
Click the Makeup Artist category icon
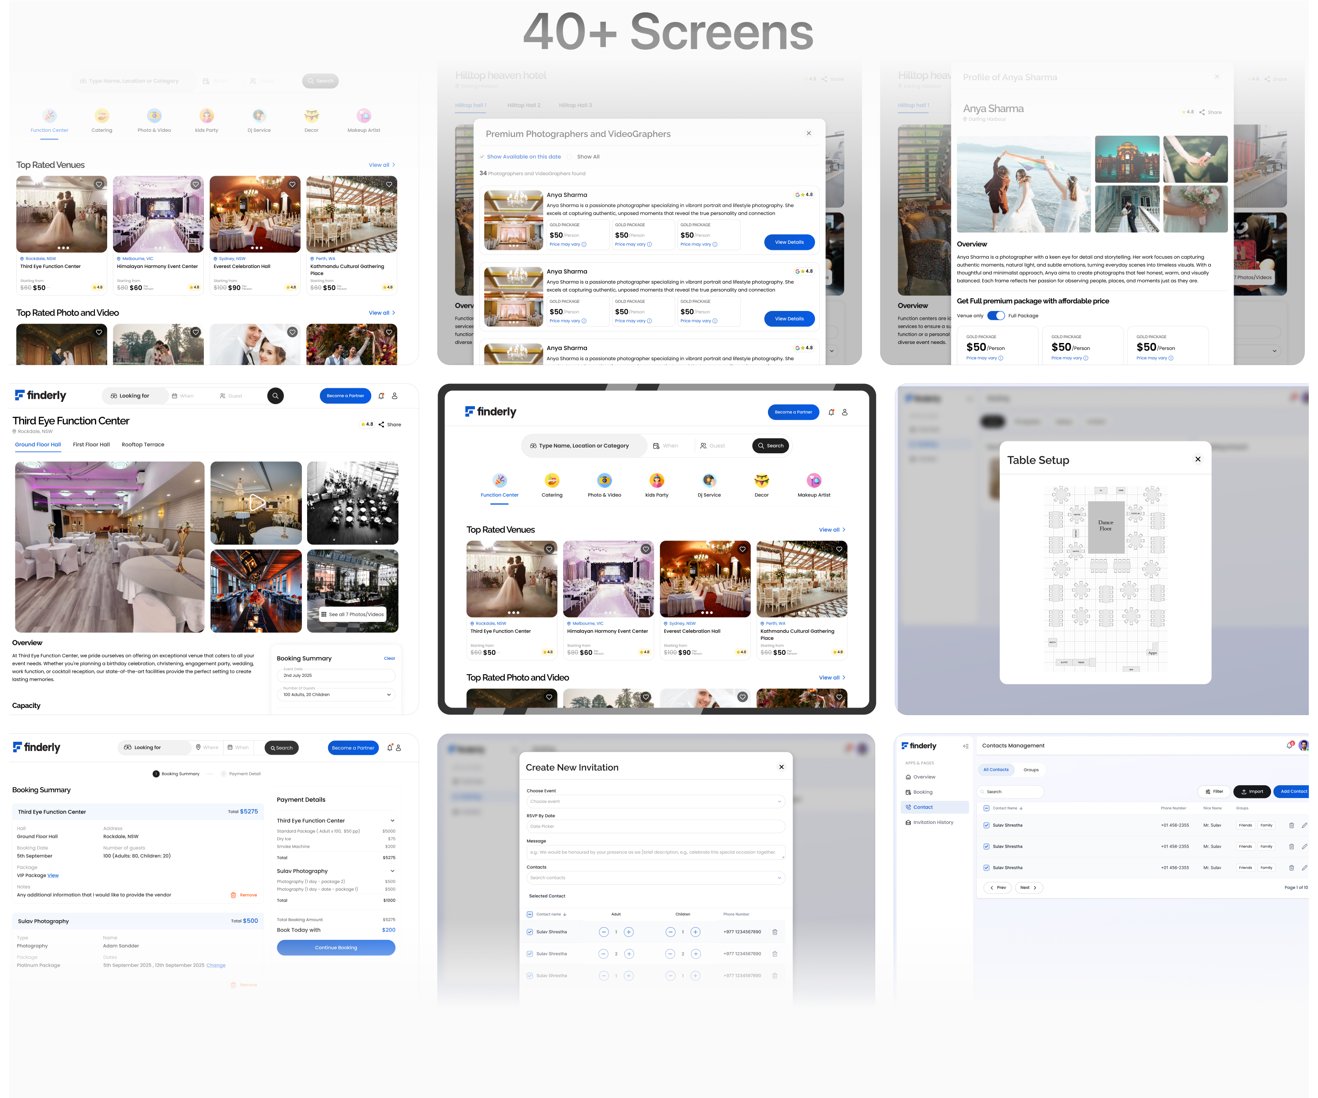pos(813,480)
